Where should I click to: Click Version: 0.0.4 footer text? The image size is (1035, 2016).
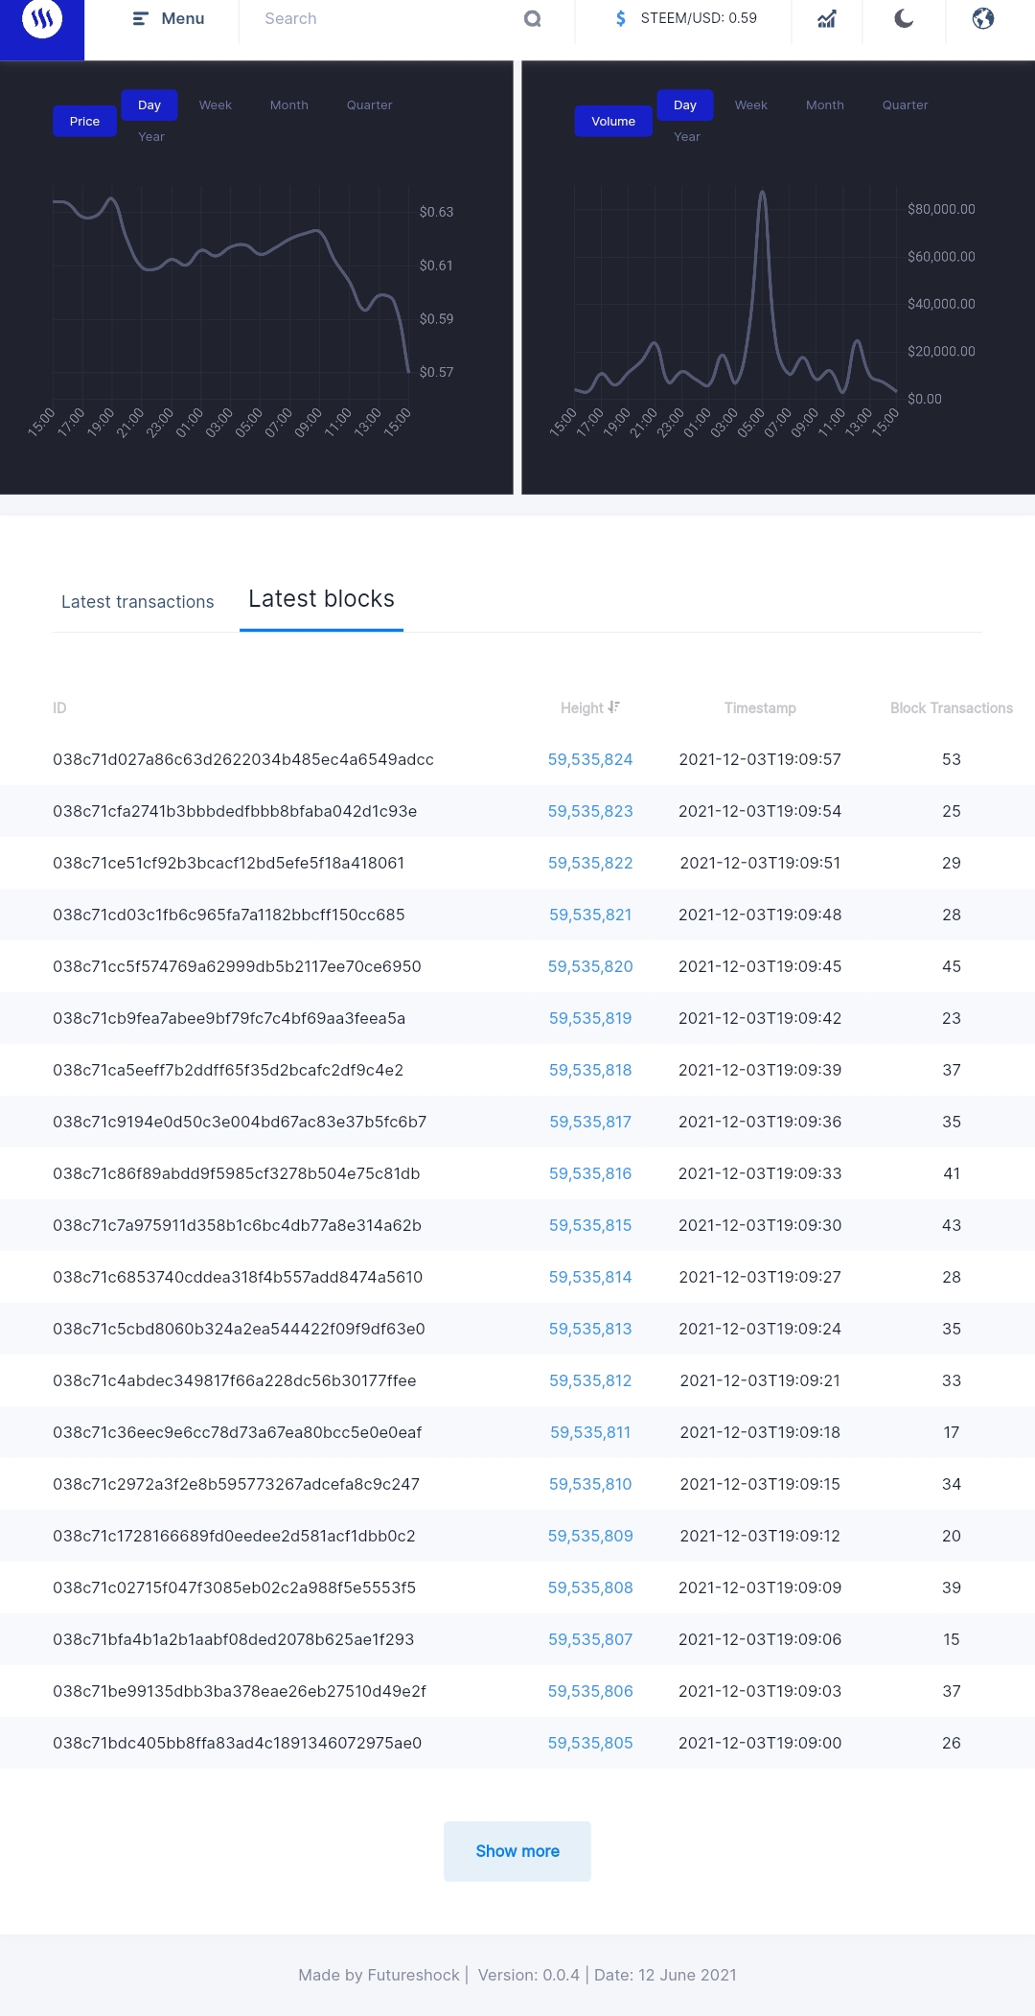529,1975
